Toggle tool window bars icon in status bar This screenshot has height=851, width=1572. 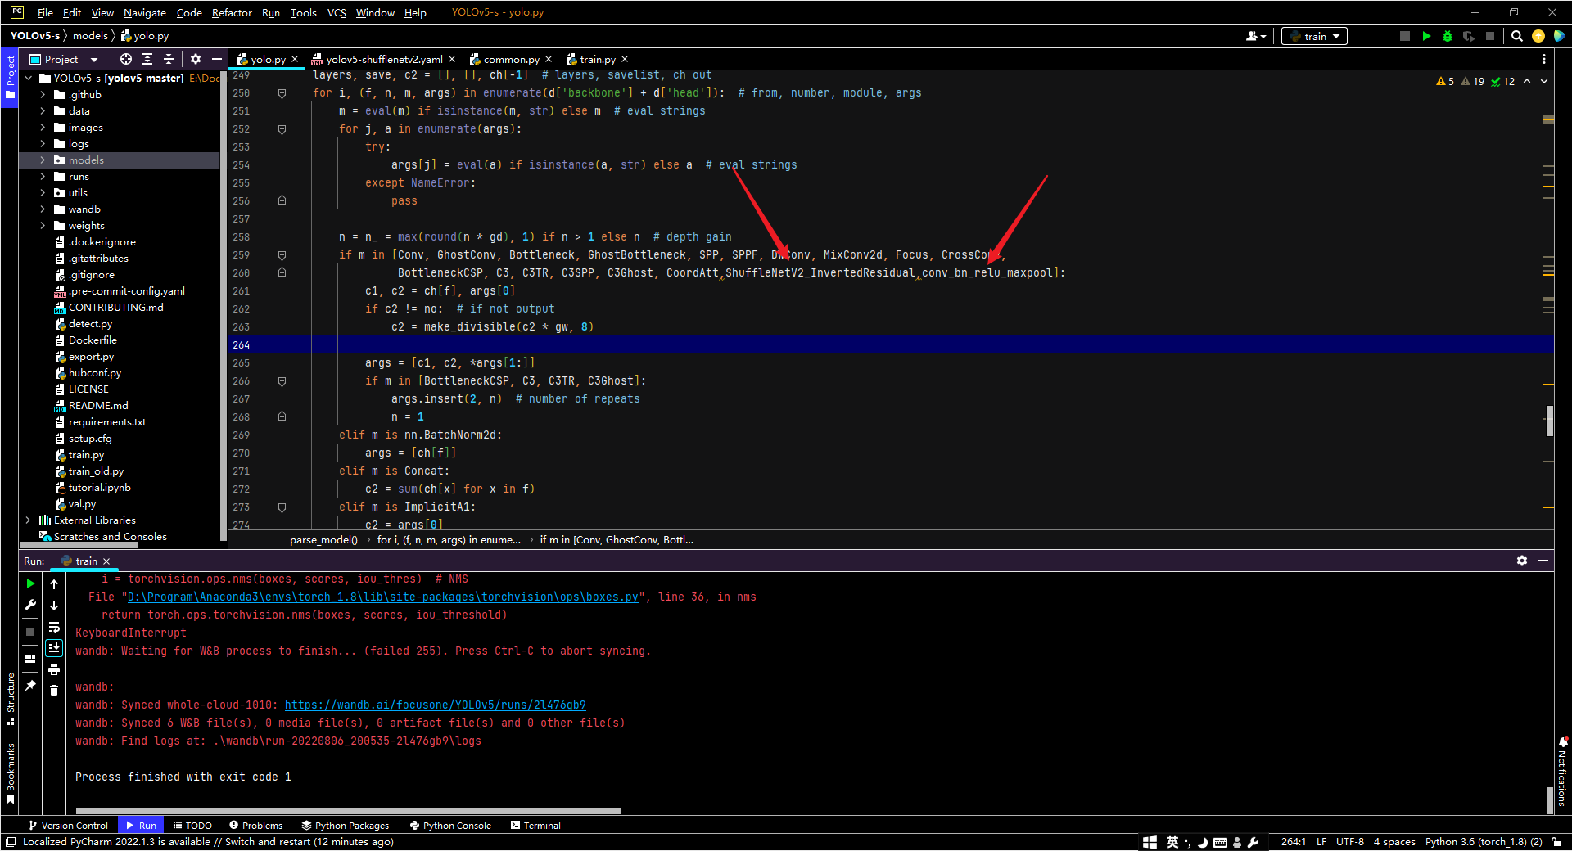(10, 842)
